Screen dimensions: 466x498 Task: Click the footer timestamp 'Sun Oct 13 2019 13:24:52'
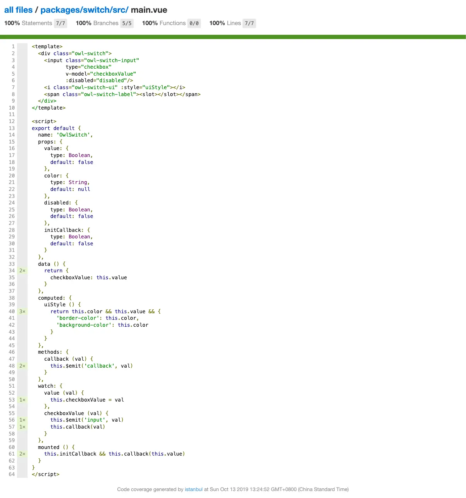[239, 489]
